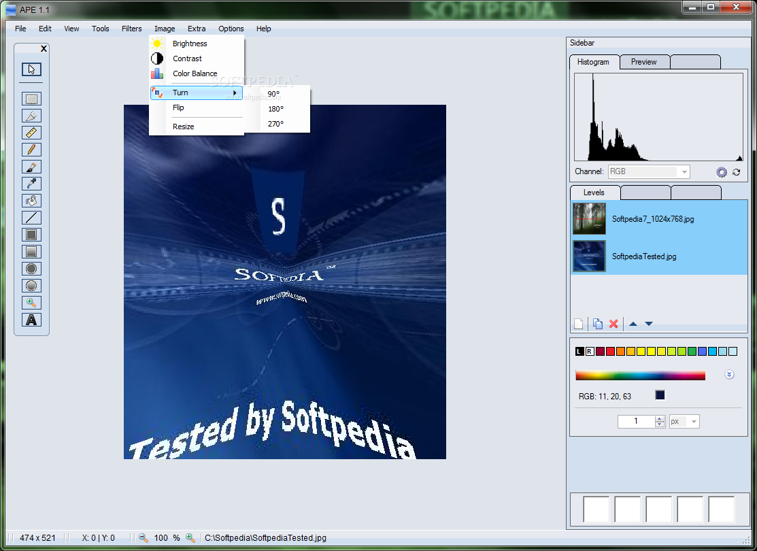
Task: Select the arrow pointer tool
Action: point(31,69)
